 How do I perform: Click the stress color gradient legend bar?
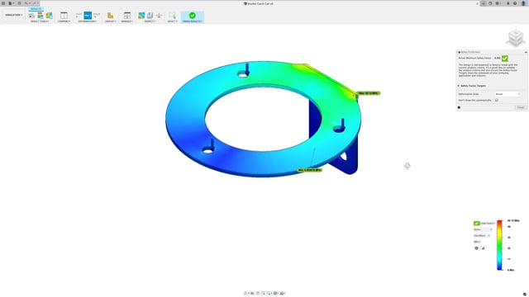499,245
